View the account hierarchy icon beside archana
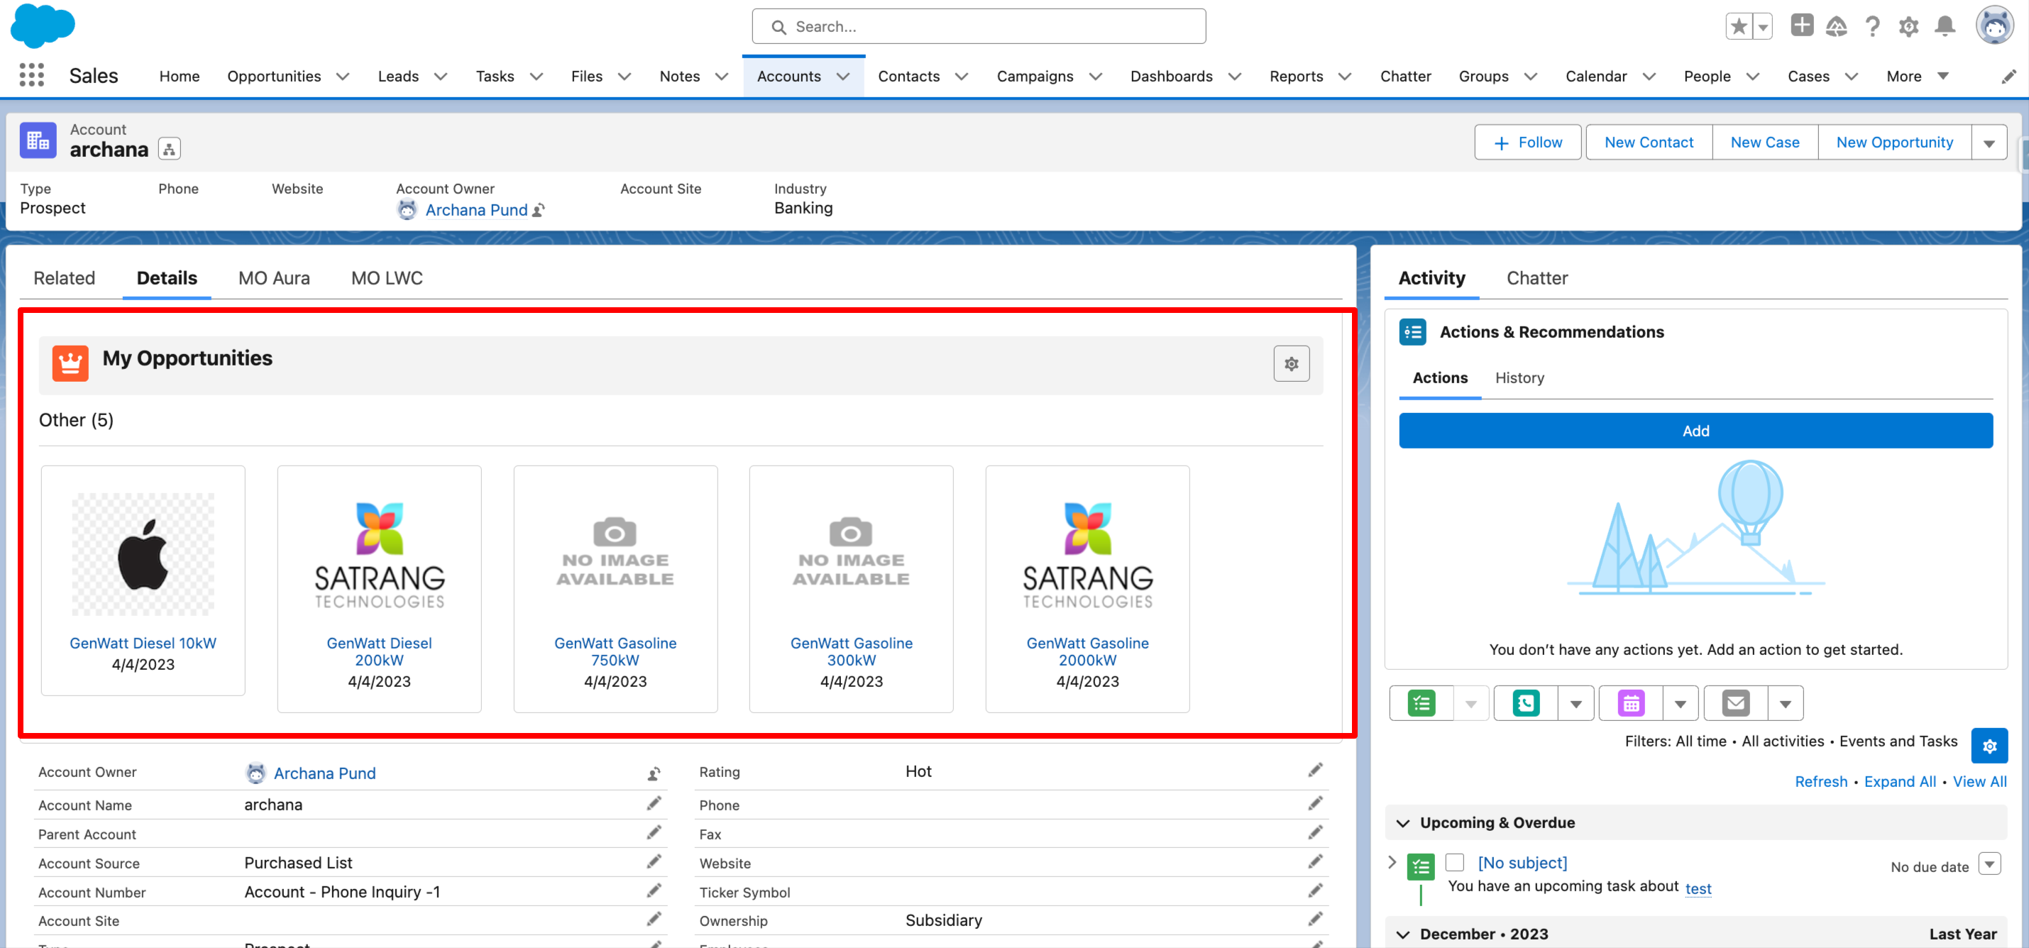Viewport: 2029px width, 948px height. point(170,149)
